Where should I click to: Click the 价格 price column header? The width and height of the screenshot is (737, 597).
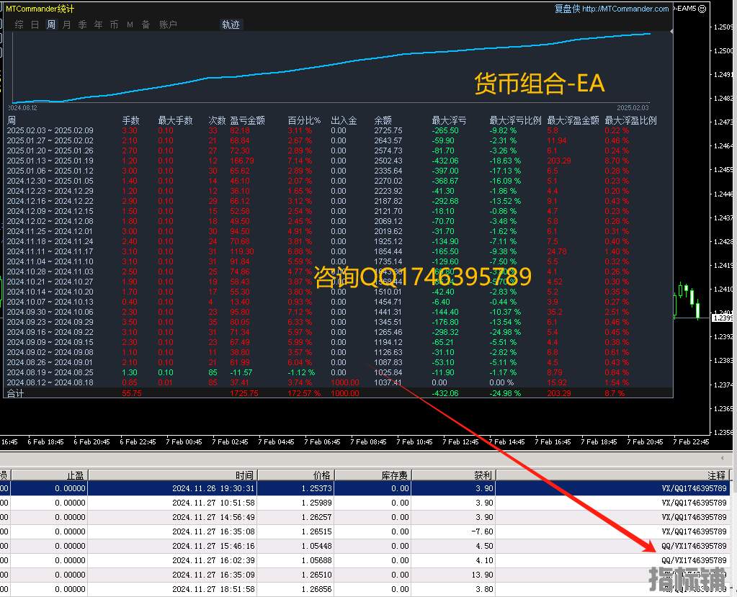coord(322,475)
